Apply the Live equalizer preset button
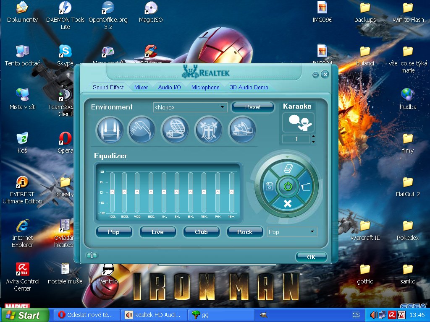430x322 pixels. (157, 232)
